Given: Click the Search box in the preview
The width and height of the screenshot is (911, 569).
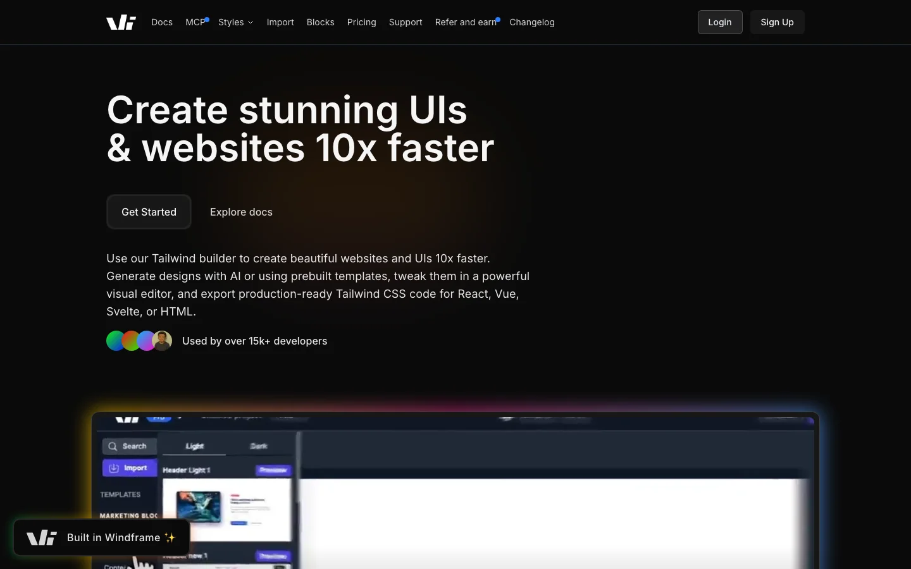Looking at the screenshot, I should coord(129,446).
